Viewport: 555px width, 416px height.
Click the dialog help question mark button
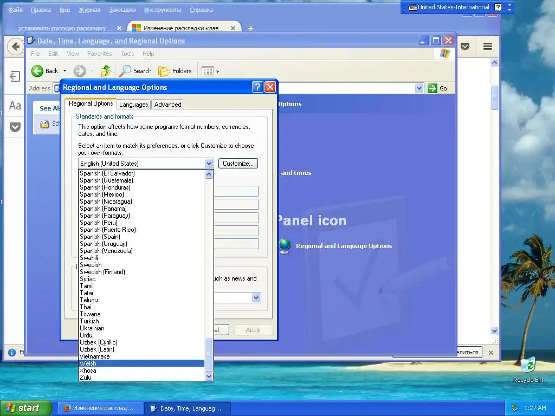(257, 87)
